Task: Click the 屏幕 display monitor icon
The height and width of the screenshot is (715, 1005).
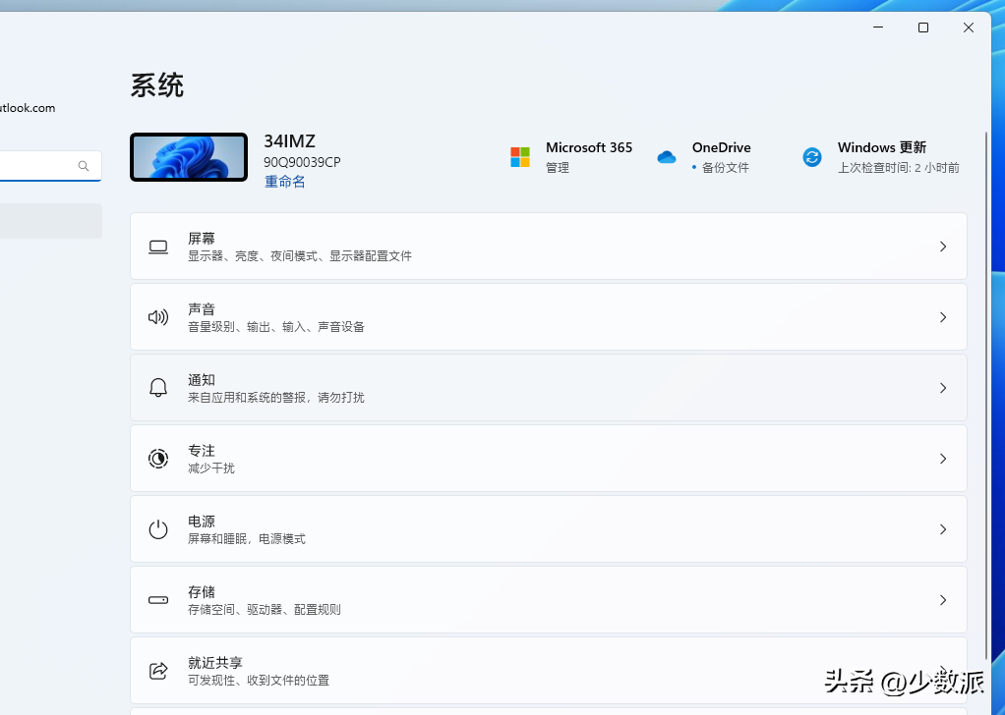Action: point(158,247)
